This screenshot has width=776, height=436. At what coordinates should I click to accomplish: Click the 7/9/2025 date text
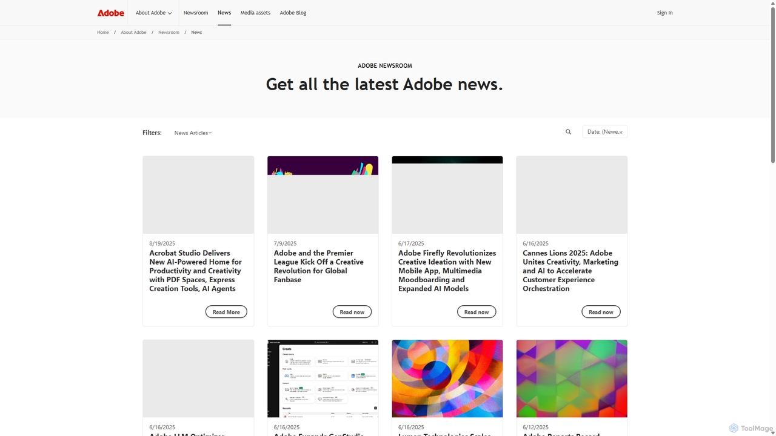coord(285,243)
